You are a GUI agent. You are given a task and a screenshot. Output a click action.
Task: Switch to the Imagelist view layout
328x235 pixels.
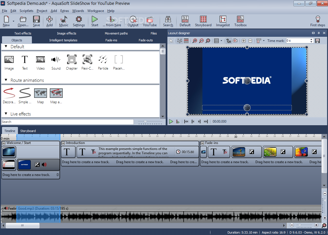223,21
